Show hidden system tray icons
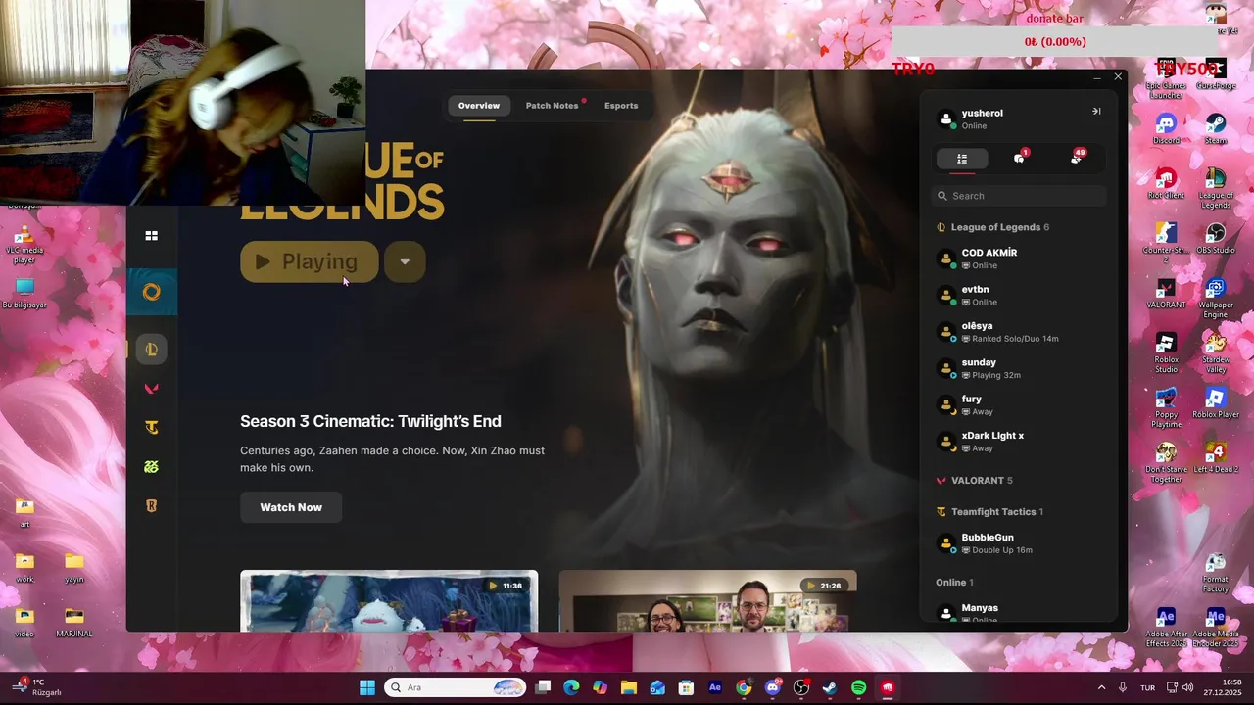 coord(1101,687)
